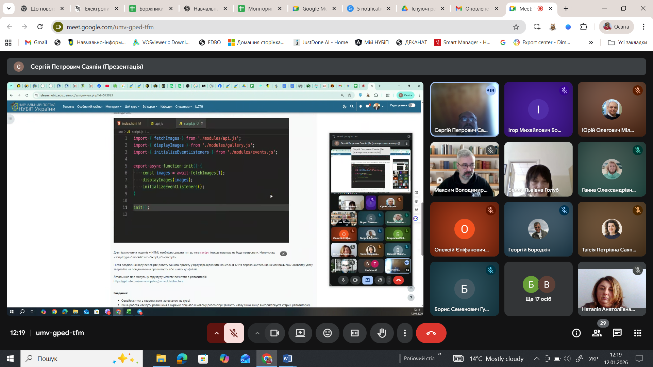Open Word from the Windows taskbar

(287, 359)
